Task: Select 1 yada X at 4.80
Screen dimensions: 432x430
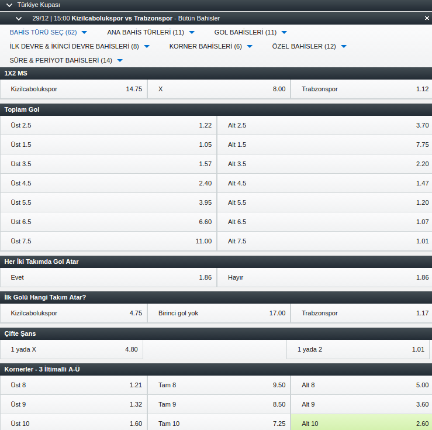Action: [72, 349]
